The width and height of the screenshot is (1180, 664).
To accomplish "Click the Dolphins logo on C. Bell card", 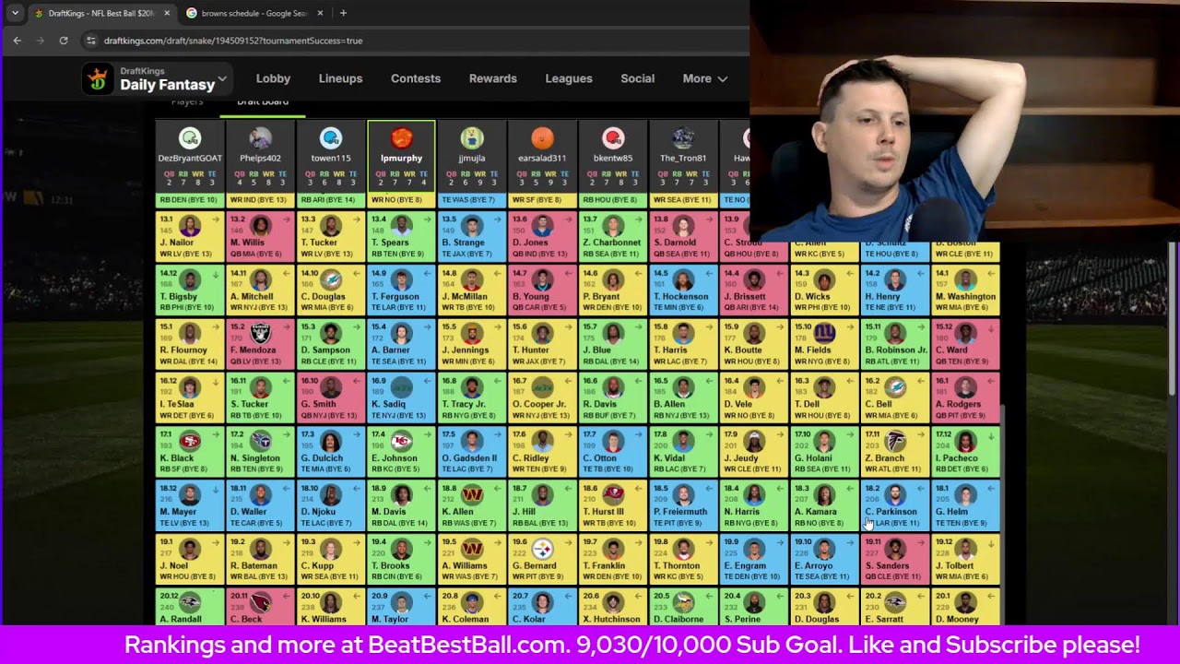I will click(x=894, y=386).
